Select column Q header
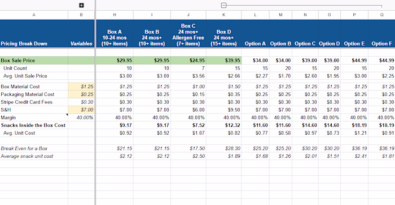The width and height of the screenshot is (395, 205). coord(381,15)
